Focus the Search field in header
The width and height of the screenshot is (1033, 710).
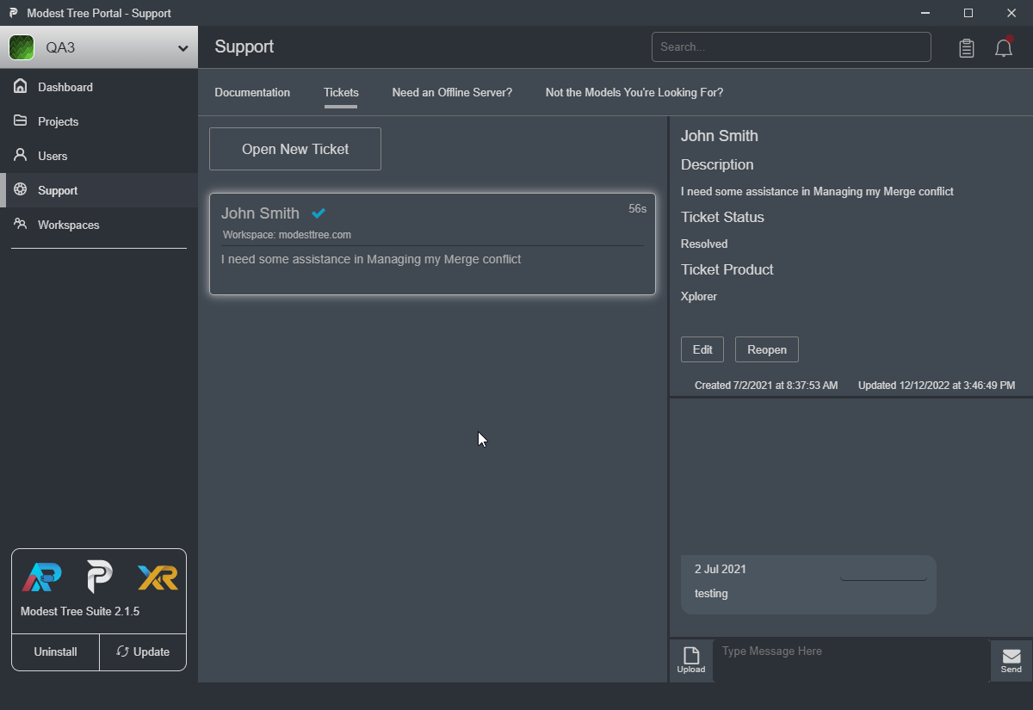click(791, 46)
